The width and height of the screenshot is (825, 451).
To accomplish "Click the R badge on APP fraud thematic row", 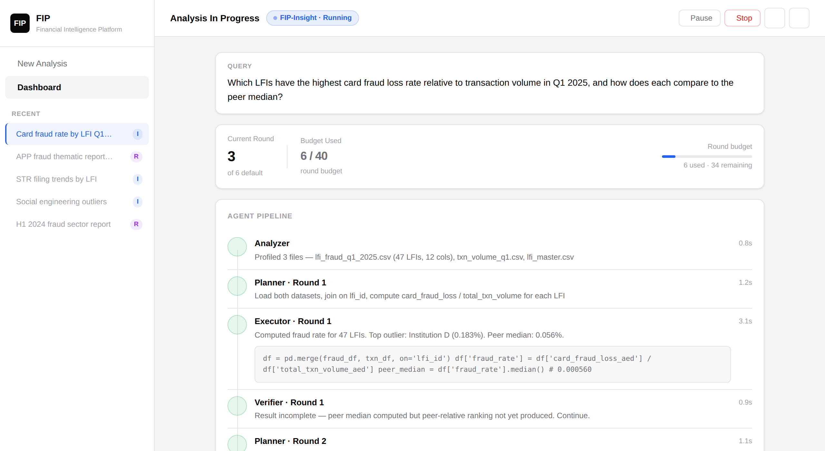I will point(136,157).
